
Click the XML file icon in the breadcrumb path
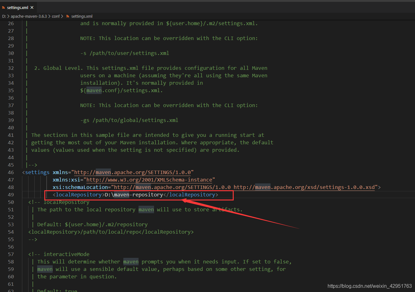(68, 16)
